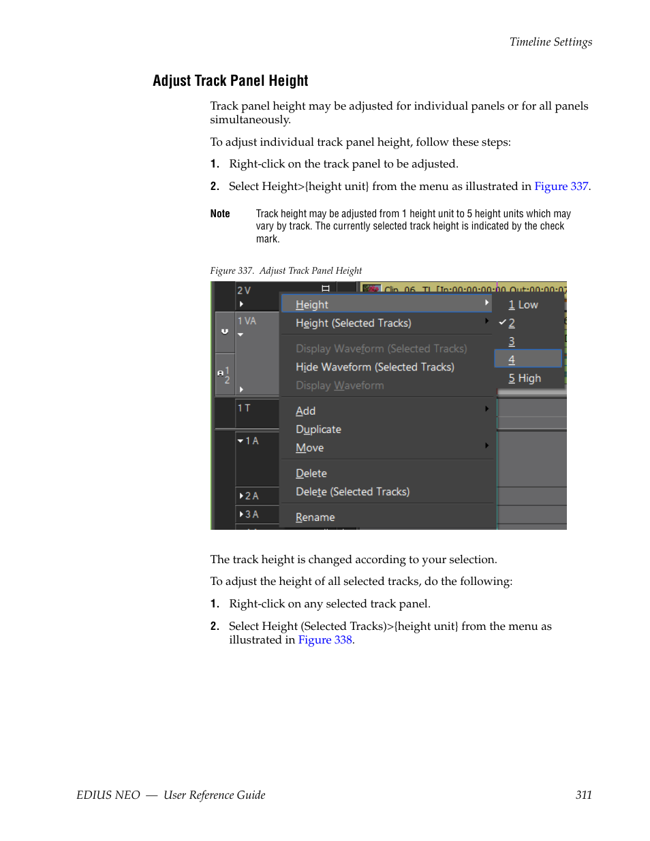Viewport: 650px width, 841px height.
Task: Click the greyed-out Display Waveform item
Action: [386, 385]
